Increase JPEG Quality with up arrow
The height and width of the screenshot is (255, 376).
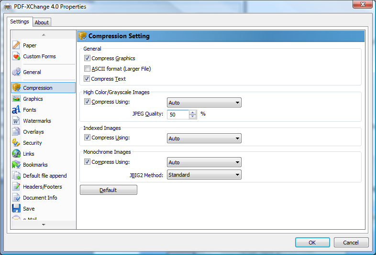pos(193,112)
